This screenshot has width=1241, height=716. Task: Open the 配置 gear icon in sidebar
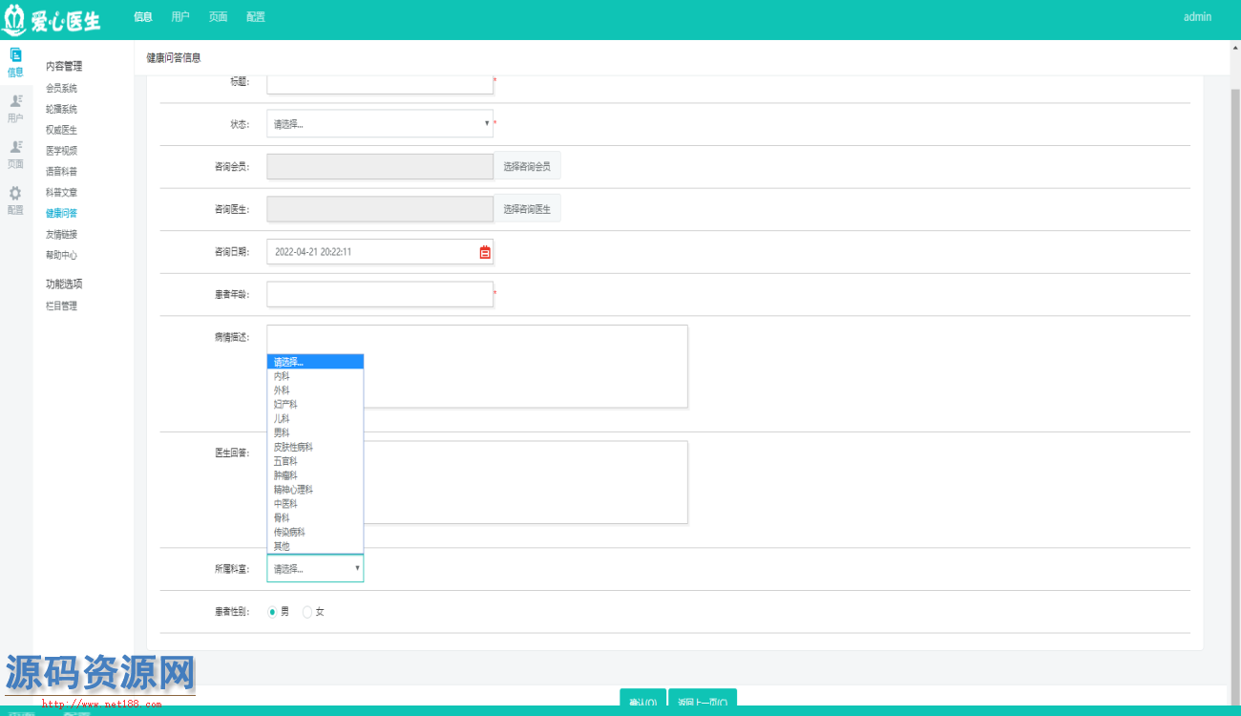15,200
